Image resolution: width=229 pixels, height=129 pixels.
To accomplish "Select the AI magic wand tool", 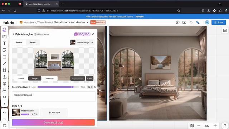I will click(4, 30).
